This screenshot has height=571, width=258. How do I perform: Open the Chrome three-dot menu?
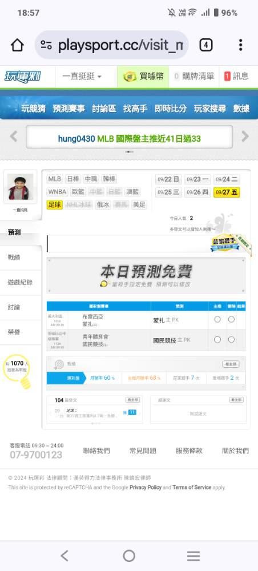(x=240, y=45)
